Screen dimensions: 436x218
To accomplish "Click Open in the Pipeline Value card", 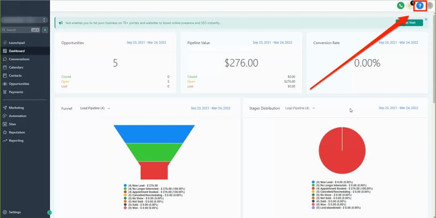I will coord(191,82).
